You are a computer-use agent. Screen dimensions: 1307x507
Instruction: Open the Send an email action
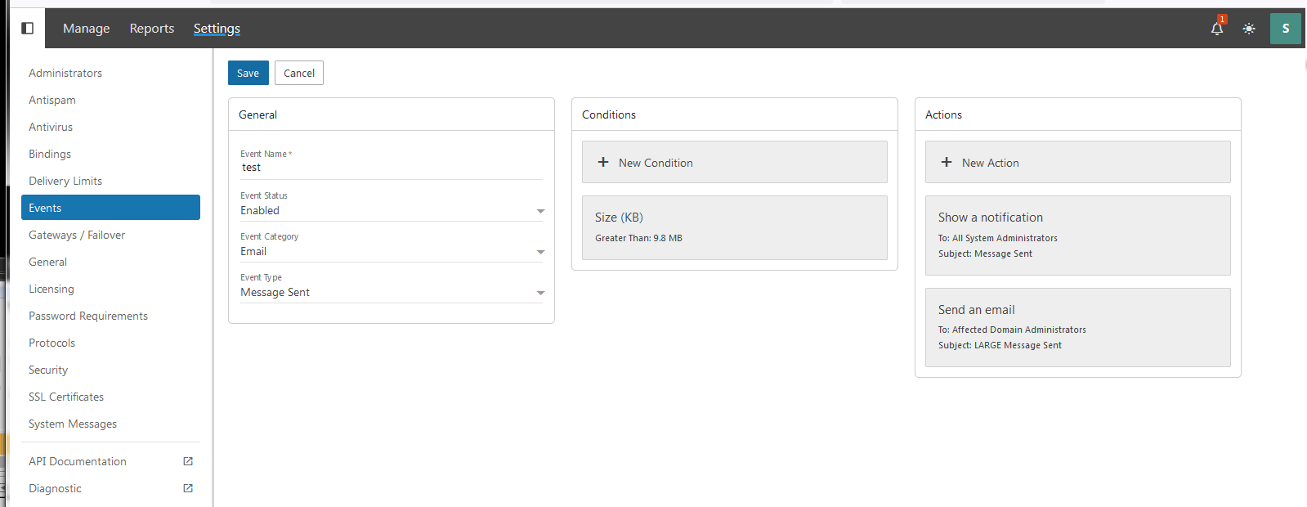click(1077, 327)
